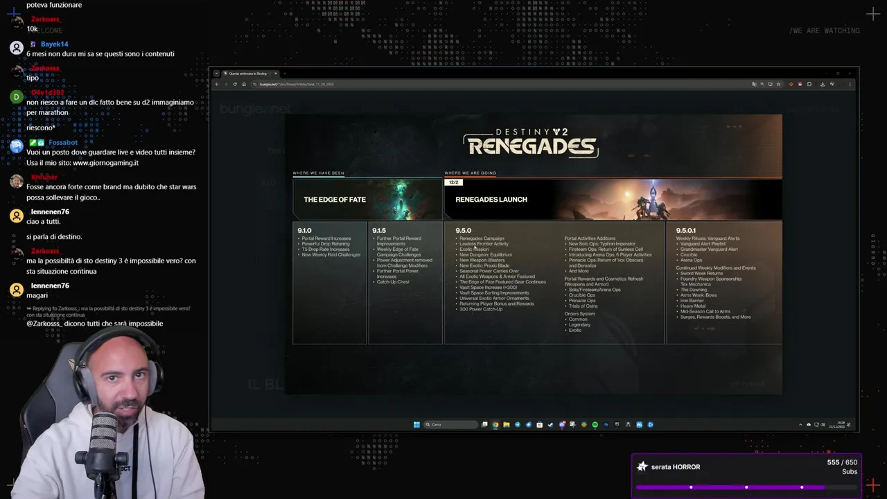Open the translate page icon in the address bar
The width and height of the screenshot is (887, 499).
[754, 84]
